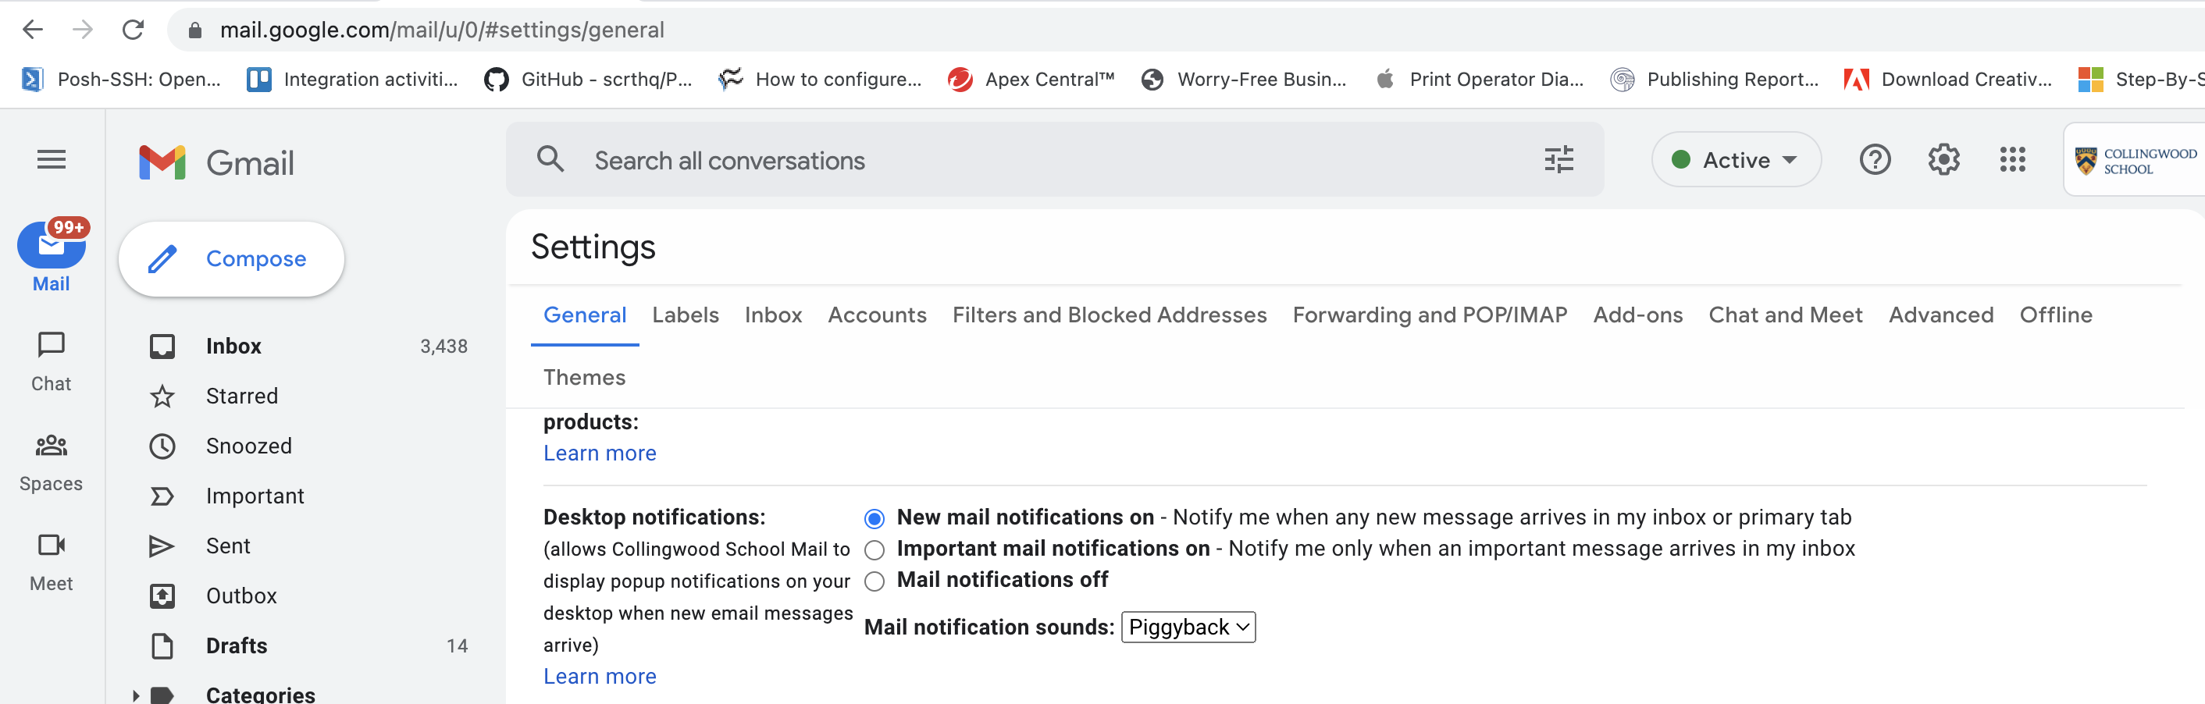Open Posh-SSH bookmark
The height and width of the screenshot is (704, 2205).
coord(121,80)
